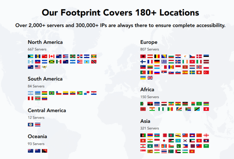Click the Germany flag
This screenshot has width=234, height=159.
157,62
